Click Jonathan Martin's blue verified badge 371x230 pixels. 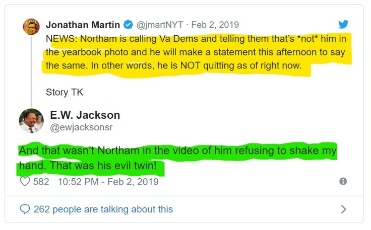pos(129,25)
